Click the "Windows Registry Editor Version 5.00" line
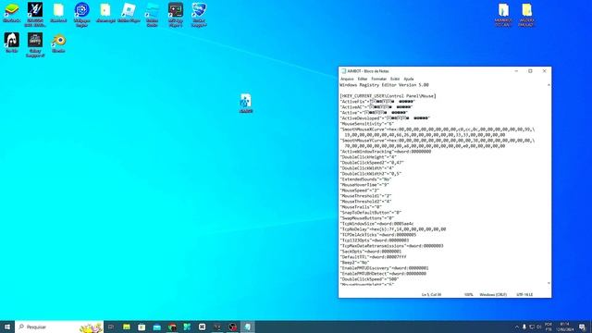 (x=385, y=85)
